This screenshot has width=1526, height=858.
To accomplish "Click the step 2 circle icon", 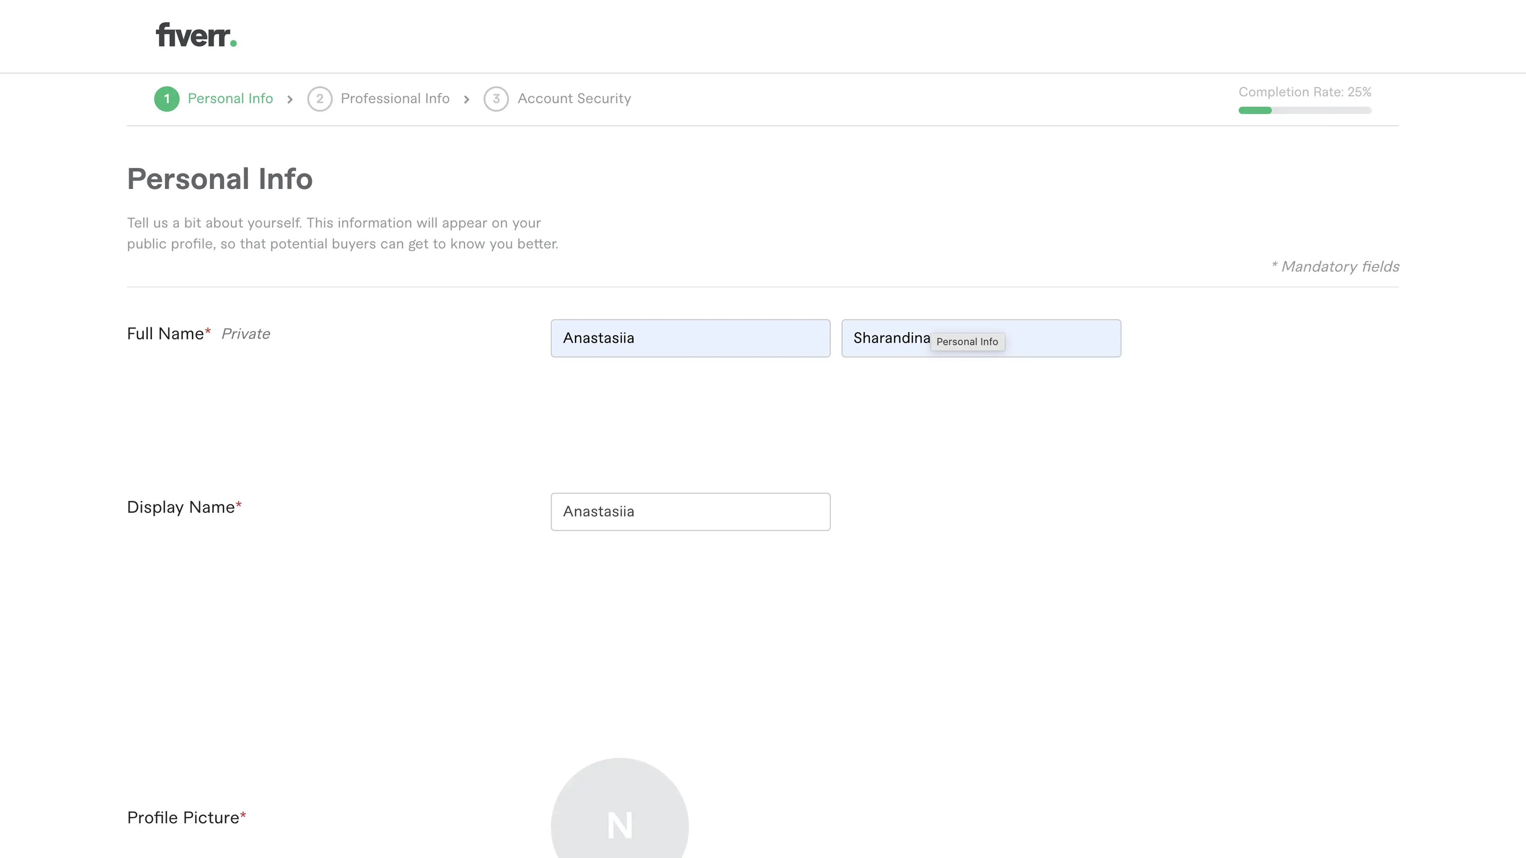I will 319,99.
